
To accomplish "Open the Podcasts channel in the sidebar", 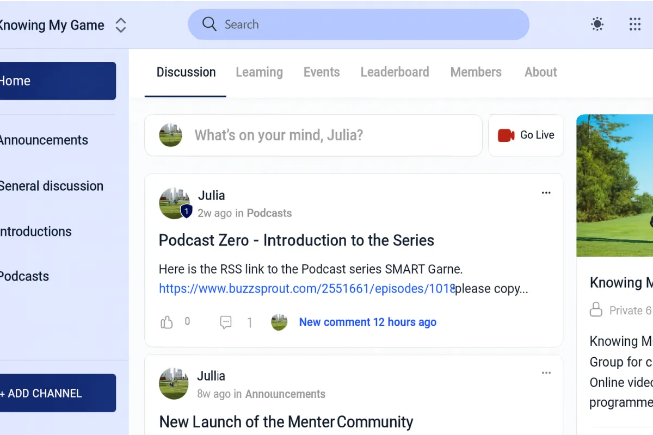I will click(x=24, y=276).
